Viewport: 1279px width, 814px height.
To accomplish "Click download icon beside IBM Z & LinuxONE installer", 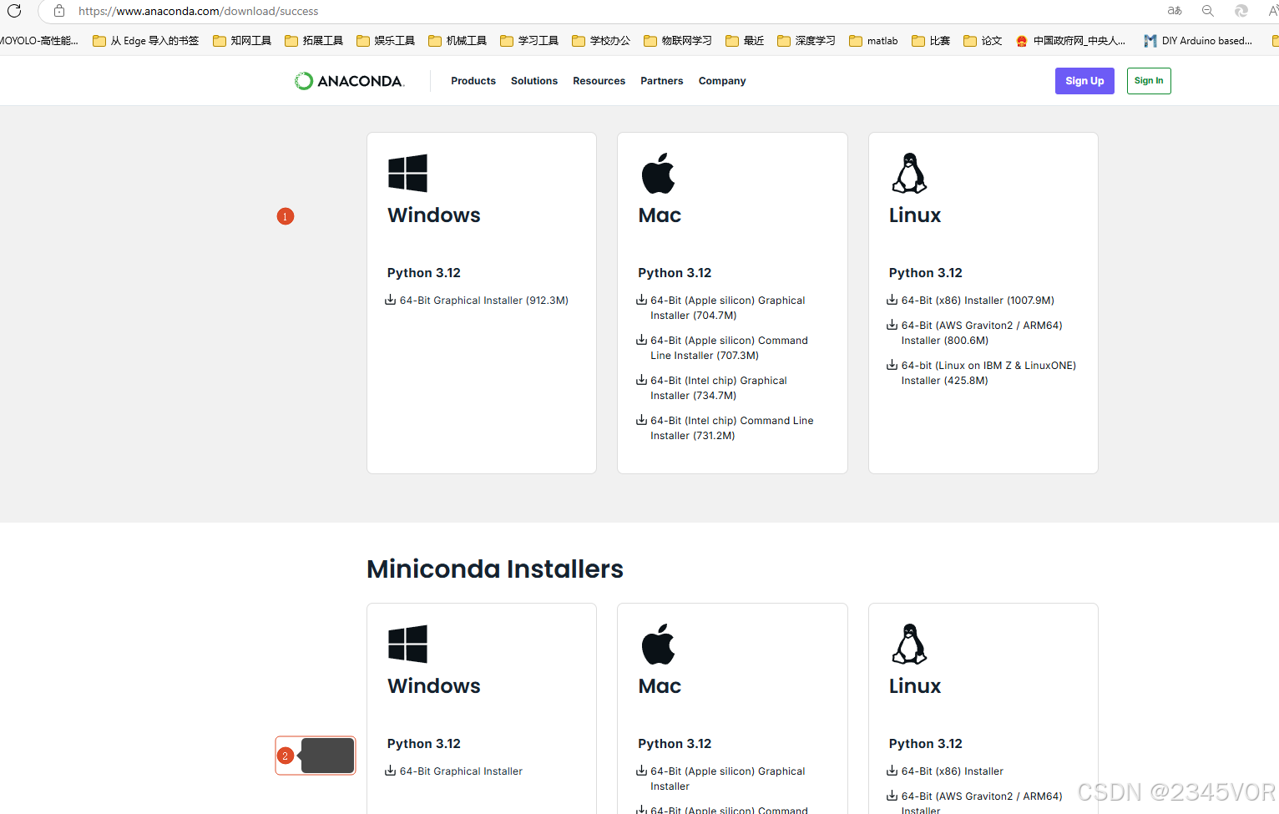I will [x=892, y=365].
